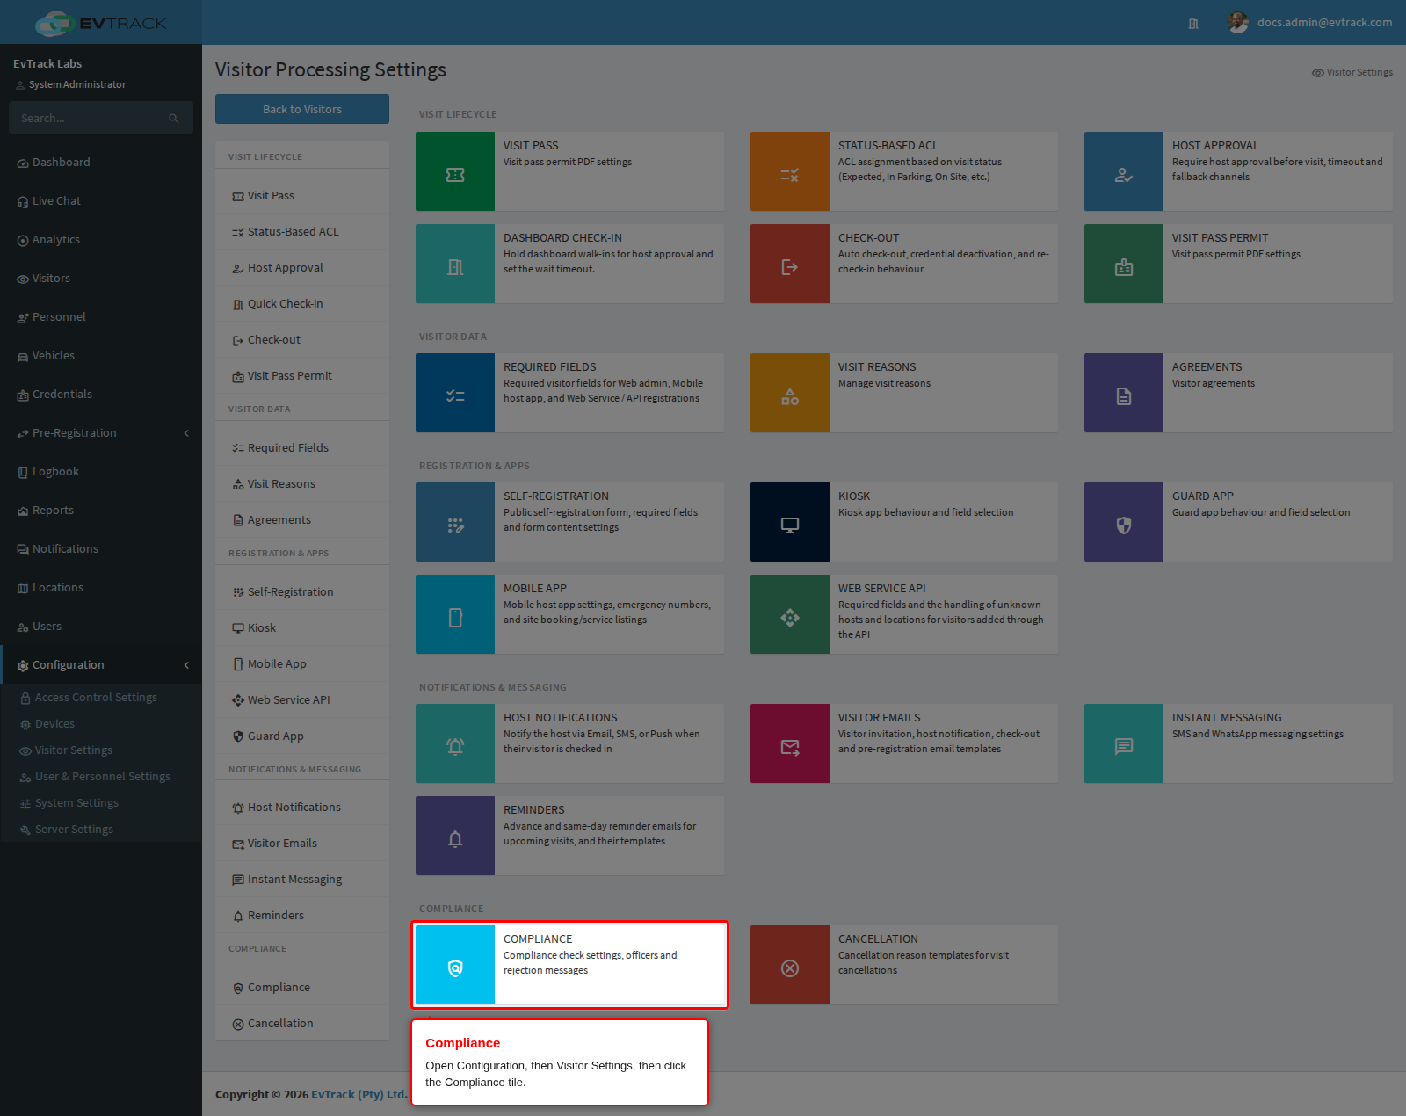Open Server Settings under Configuration
Image resolution: width=1406 pixels, height=1116 pixels.
point(101,830)
